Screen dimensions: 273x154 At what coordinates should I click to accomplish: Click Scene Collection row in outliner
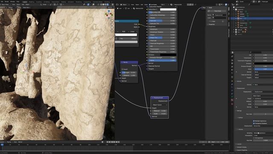tap(252, 7)
